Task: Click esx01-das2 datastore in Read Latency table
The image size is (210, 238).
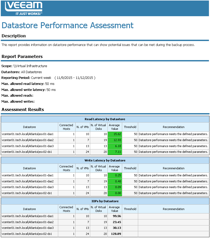Action: 28,140
